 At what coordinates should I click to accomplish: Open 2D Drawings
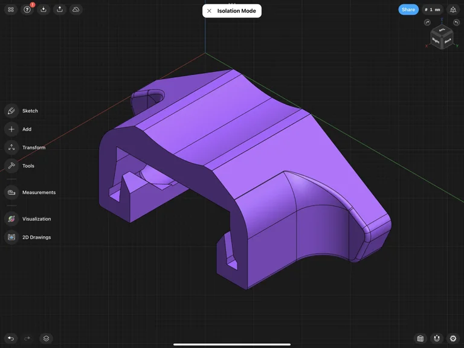(x=11, y=237)
